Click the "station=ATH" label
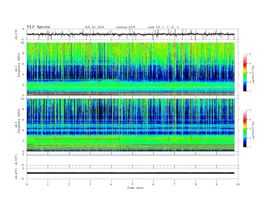The width and height of the screenshot is (268, 207). [x=126, y=27]
